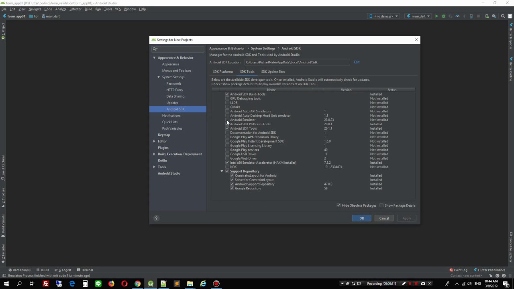The width and height of the screenshot is (514, 289).
Task: Open SDK Manager icon in toolbar
Action: 494,16
